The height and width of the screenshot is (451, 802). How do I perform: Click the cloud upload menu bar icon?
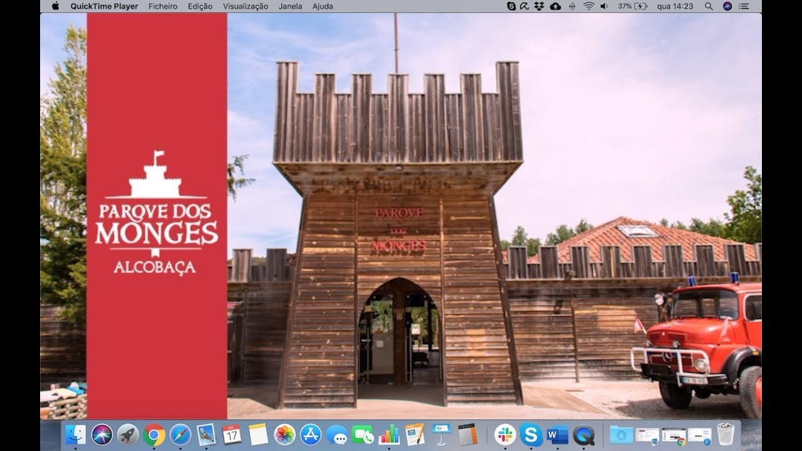555,6
